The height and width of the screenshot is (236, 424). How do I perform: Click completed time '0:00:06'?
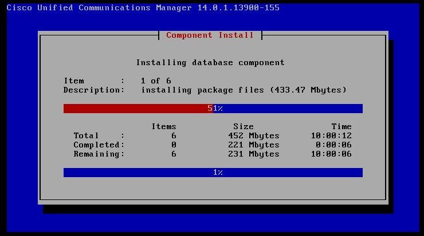tap(333, 145)
